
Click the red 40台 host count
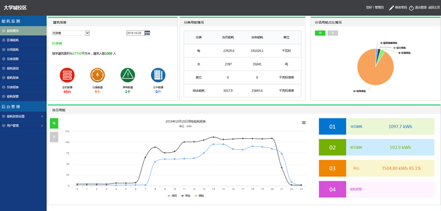click(x=67, y=91)
